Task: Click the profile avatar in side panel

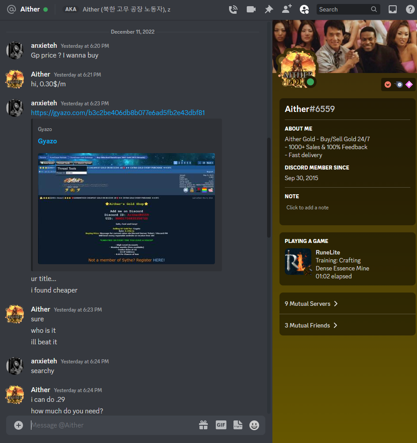Action: click(x=298, y=68)
